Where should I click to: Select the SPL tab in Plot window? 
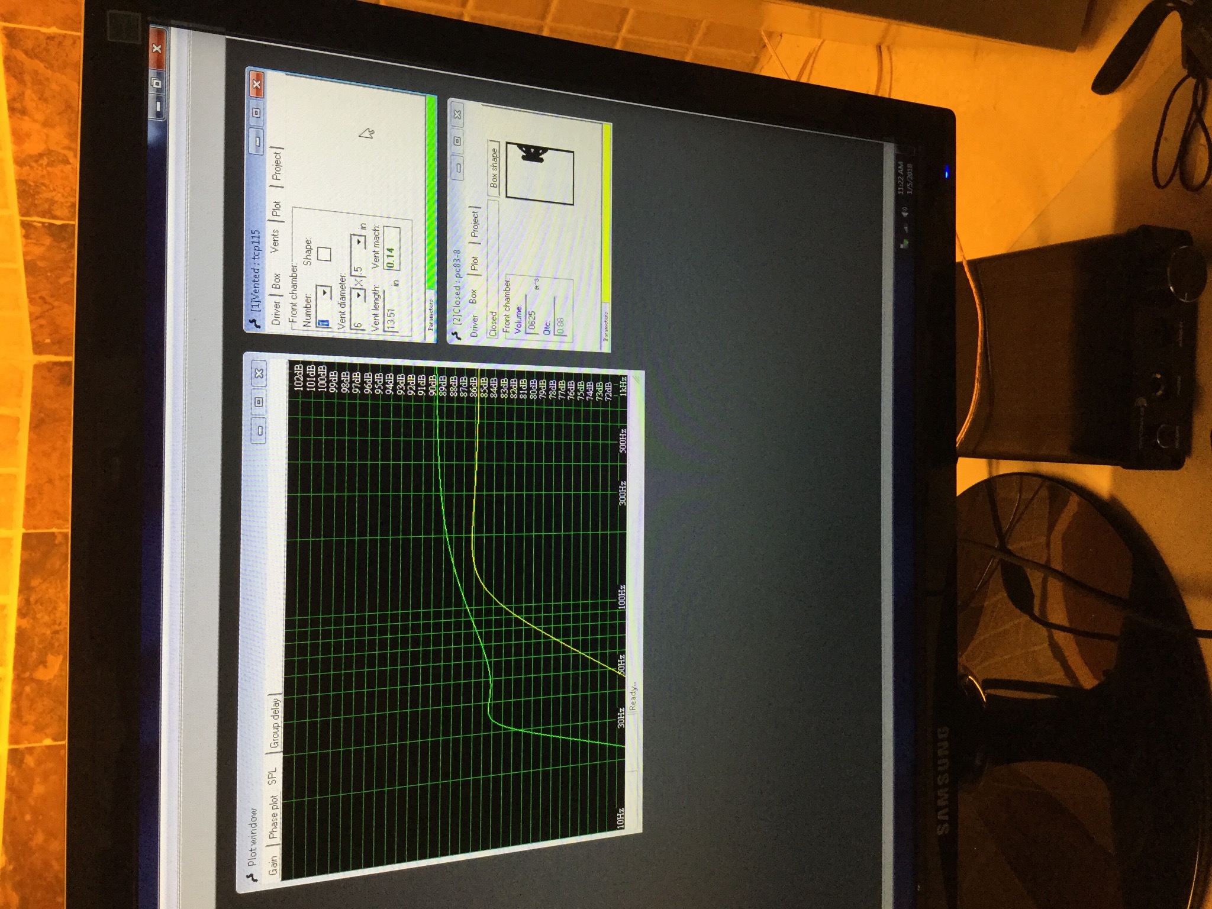pos(273,776)
